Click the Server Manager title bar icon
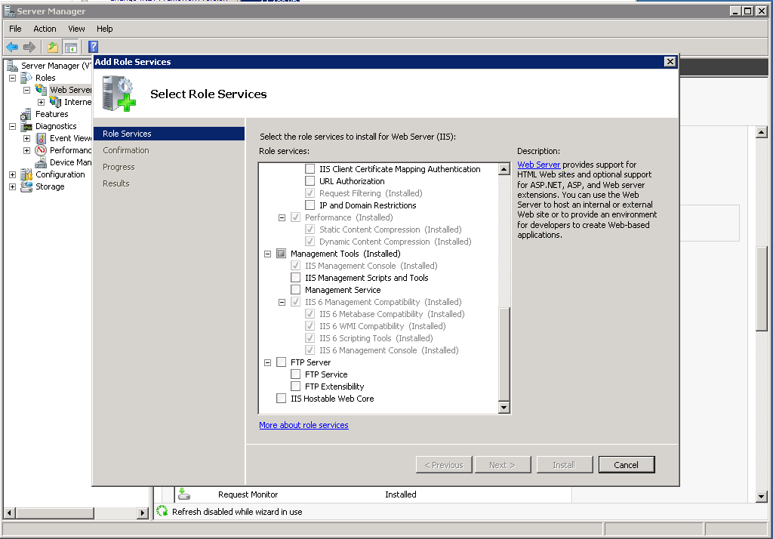The height and width of the screenshot is (539, 773). point(9,11)
